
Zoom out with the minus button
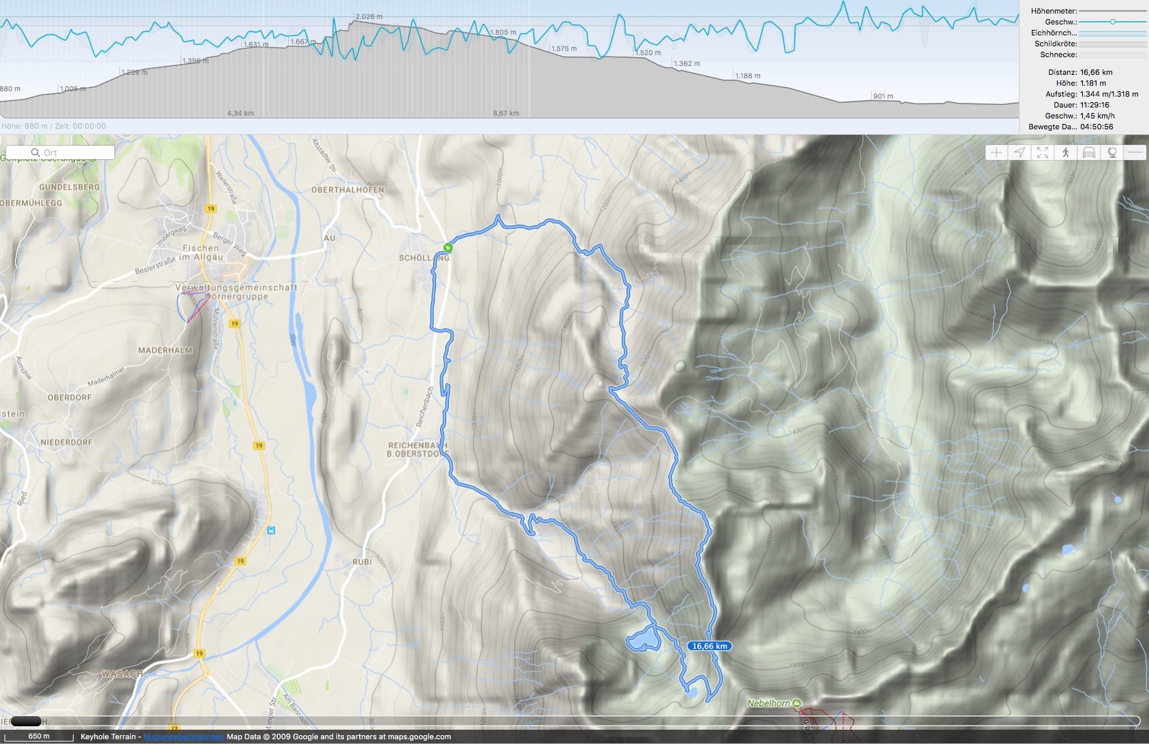1135,152
